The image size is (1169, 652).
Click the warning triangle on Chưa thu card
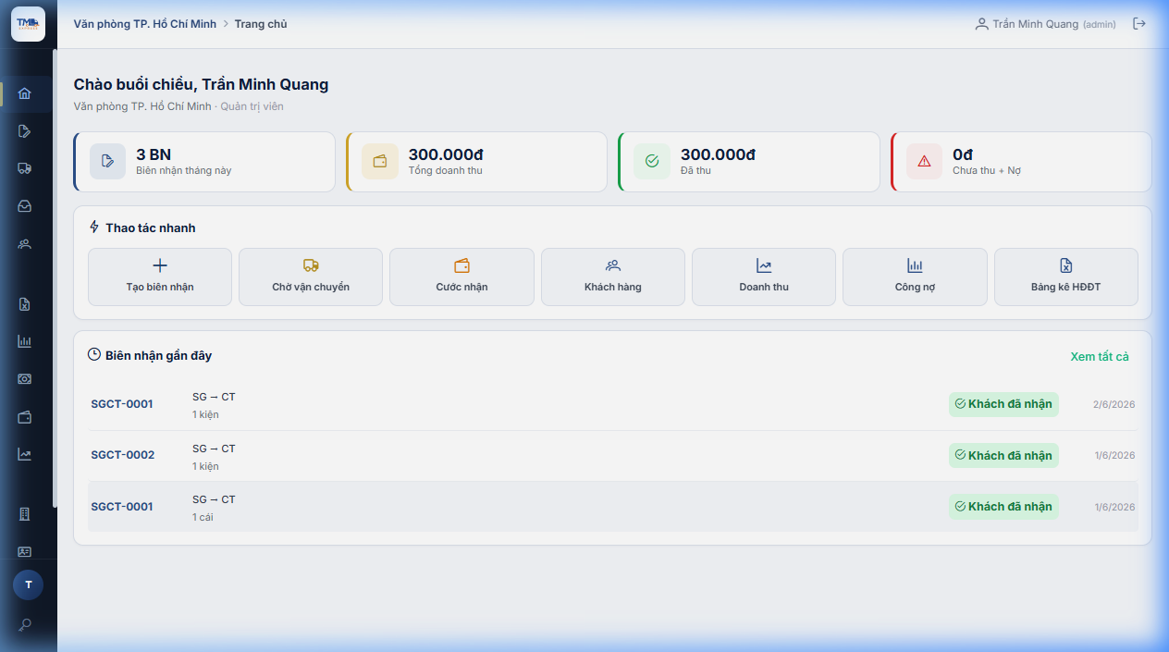(x=924, y=161)
